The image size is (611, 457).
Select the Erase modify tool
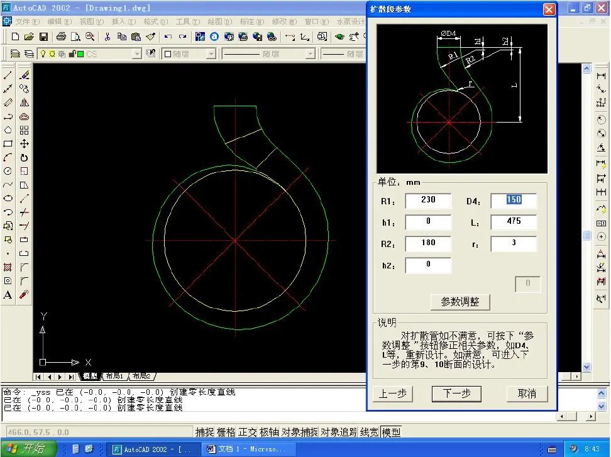[24, 75]
